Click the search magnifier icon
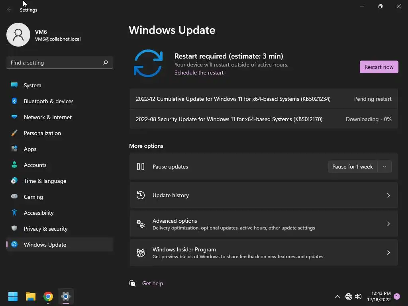Image resolution: width=408 pixels, height=306 pixels. click(x=106, y=63)
